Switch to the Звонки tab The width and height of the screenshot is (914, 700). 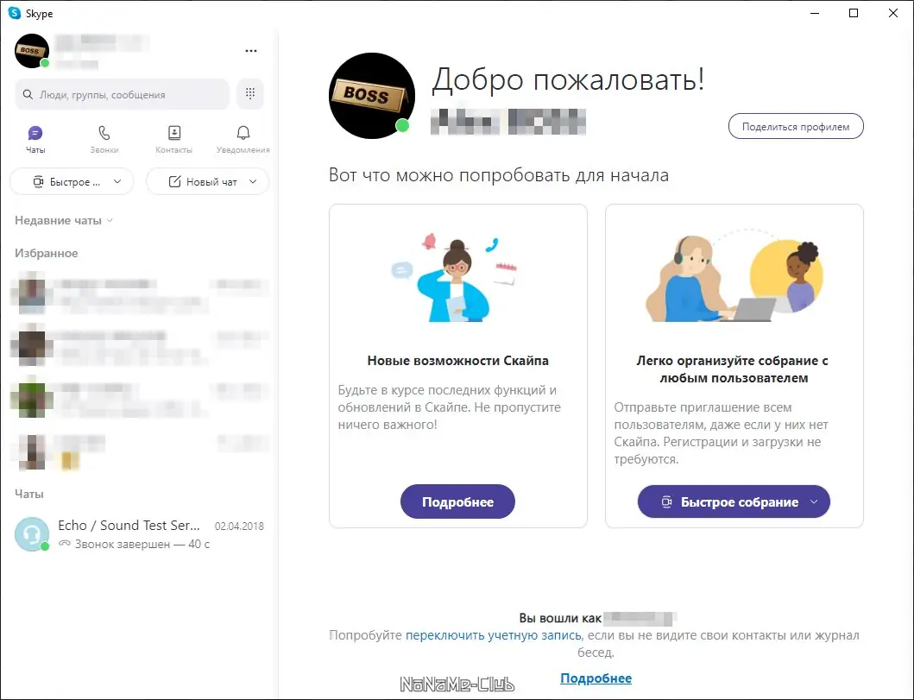click(x=104, y=139)
